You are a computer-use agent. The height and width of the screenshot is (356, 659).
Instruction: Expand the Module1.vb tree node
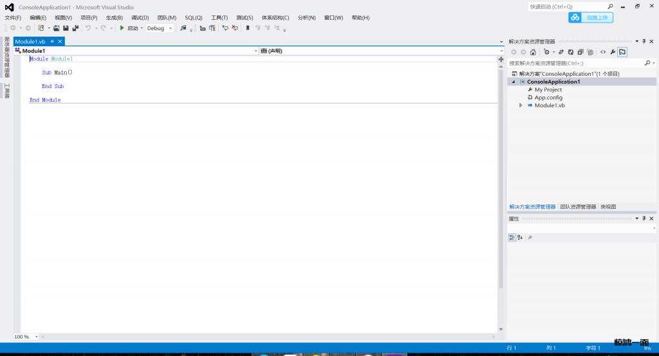point(521,105)
